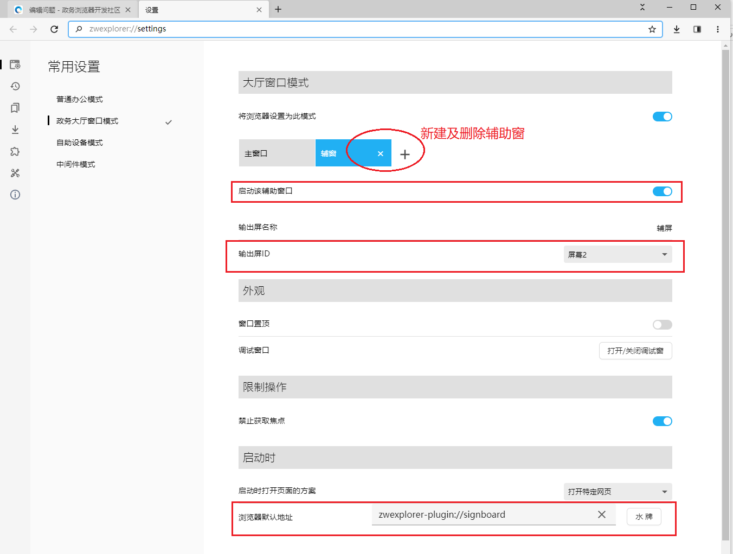
Task: Toggle 禁止获取焦点 switch
Action: tap(662, 421)
